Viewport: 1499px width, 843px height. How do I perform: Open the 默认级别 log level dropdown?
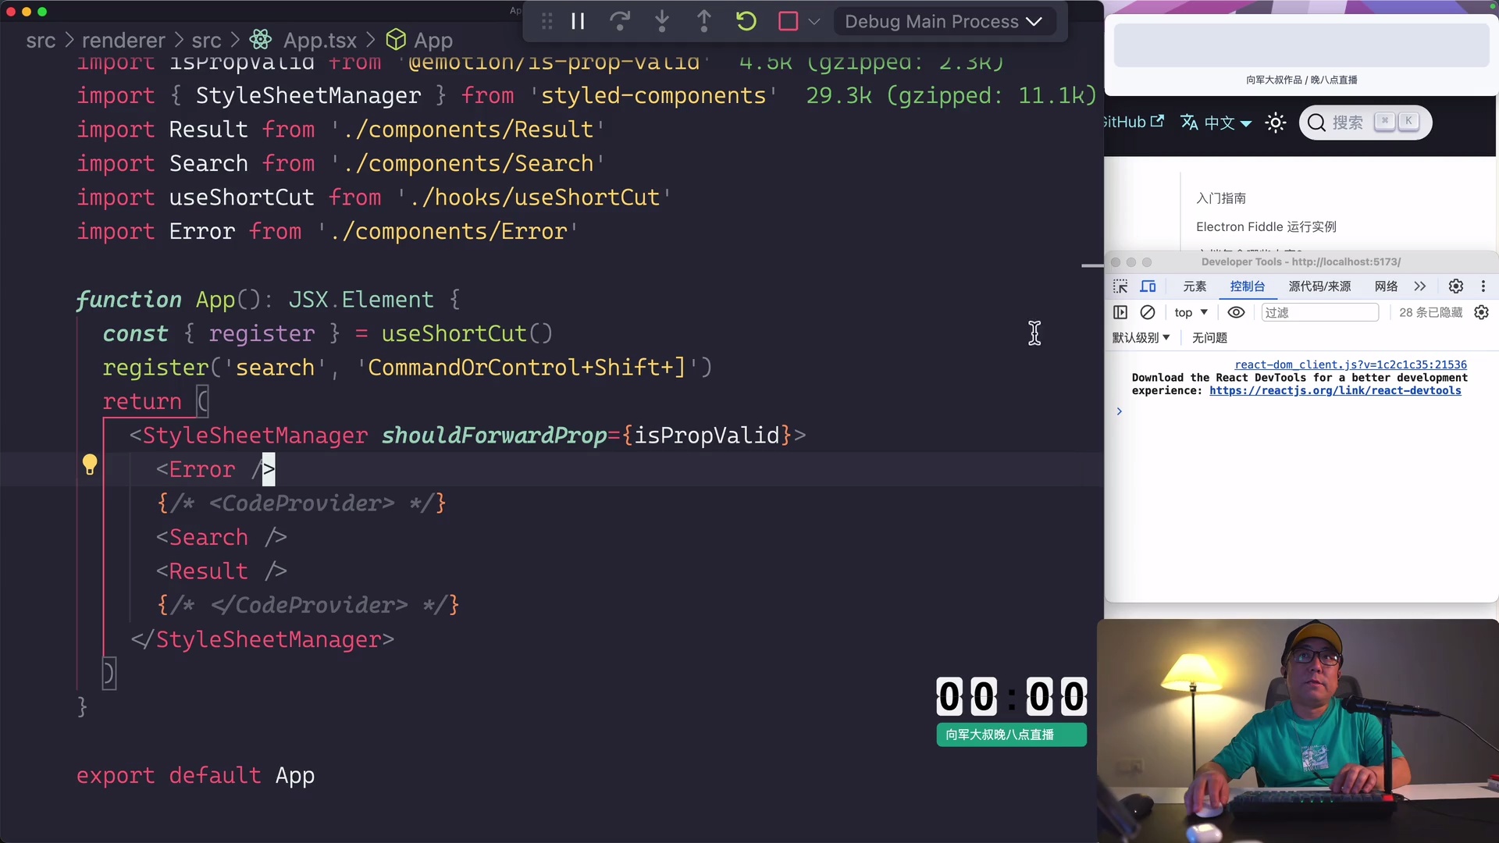[1141, 337]
